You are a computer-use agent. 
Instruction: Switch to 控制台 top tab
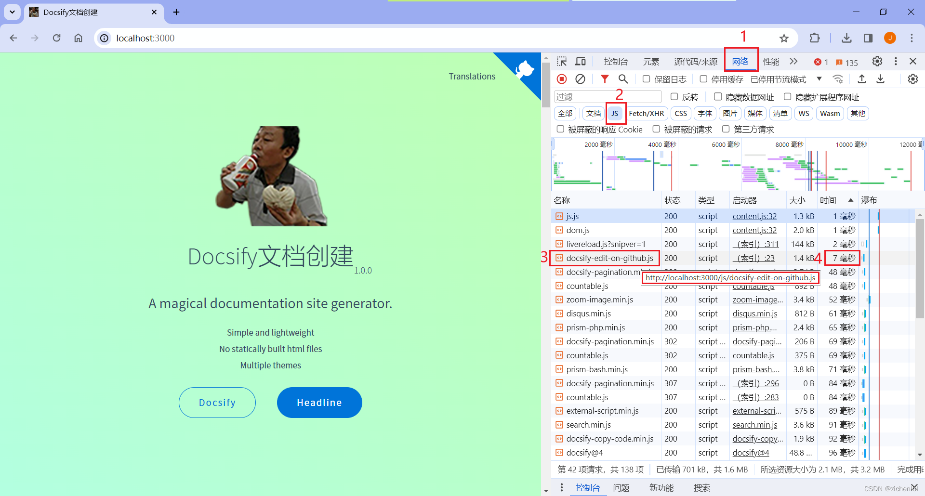[616, 62]
